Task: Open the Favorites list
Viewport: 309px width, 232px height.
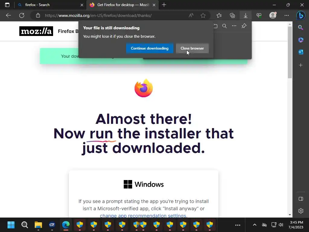Action: (219, 15)
